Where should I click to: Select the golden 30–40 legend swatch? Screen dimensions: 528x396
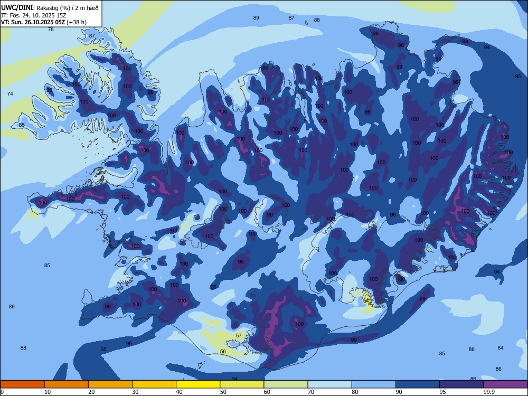pyautogui.click(x=154, y=384)
